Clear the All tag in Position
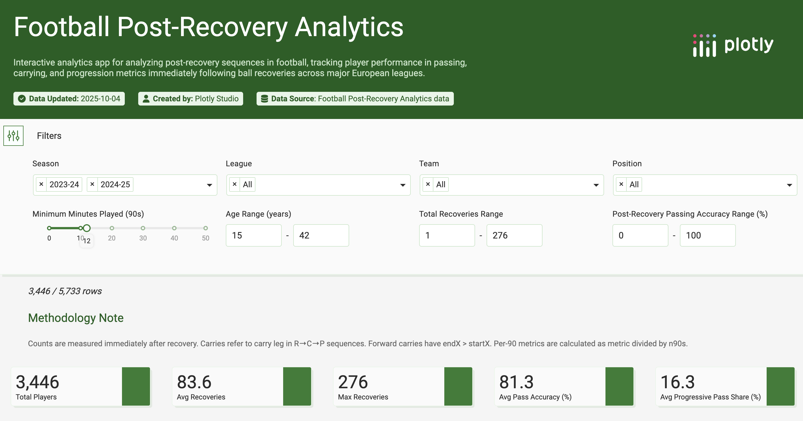 (x=621, y=184)
